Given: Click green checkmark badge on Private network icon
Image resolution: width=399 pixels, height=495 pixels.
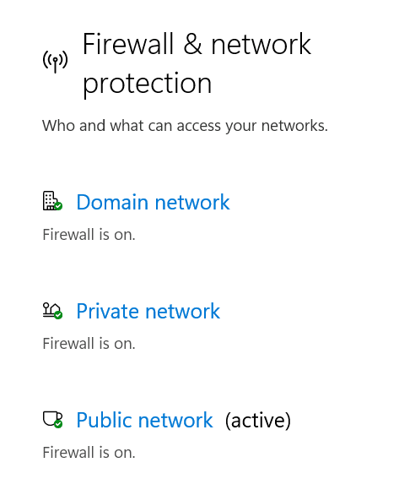Looking at the screenshot, I should 58,315.
